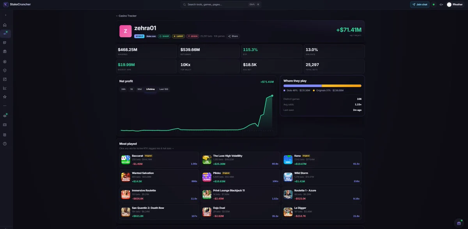Image resolution: width=468 pixels, height=229 pixels.
Task: Open the Keno game thumbnail
Action: point(288,159)
